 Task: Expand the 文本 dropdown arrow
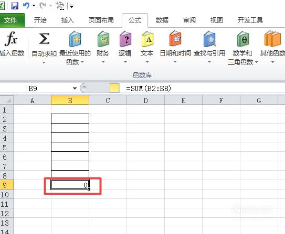[x=147, y=62]
